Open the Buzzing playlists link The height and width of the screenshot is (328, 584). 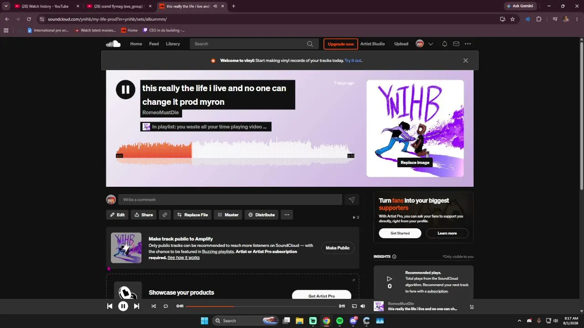pos(218,251)
